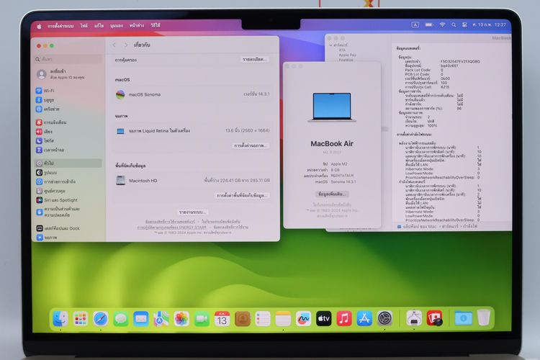Open โฟกัส (Focus) in the sidebar
540x360 pixels.
click(68, 140)
